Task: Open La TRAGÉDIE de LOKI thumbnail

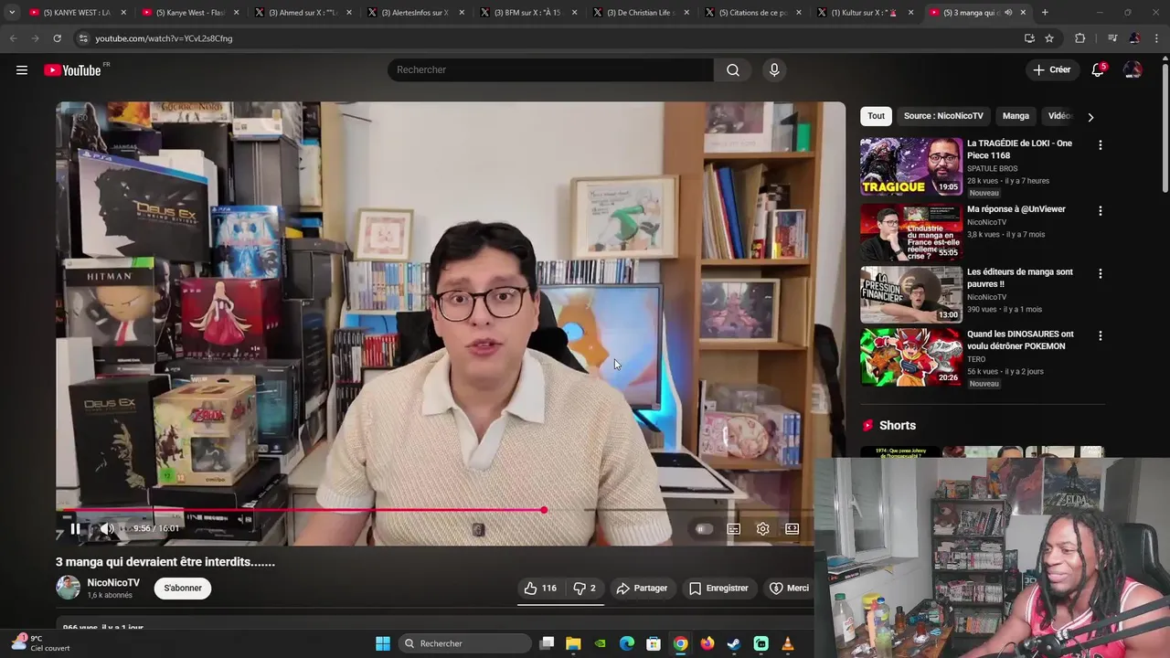Action: tap(911, 166)
